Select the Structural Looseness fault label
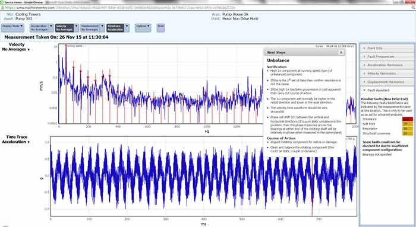Image resolution: width=416 pixels, height=227 pixels. [376, 133]
